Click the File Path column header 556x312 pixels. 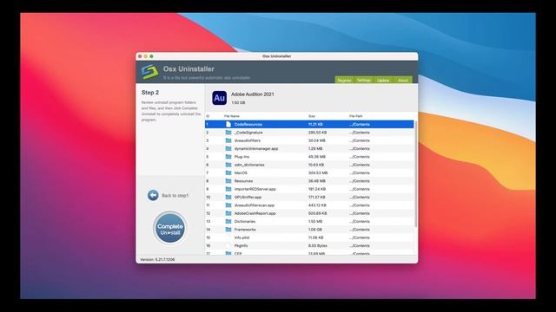pyautogui.click(x=355, y=116)
